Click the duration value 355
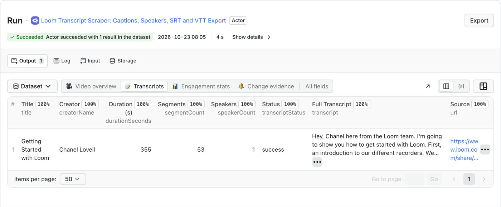 [146, 150]
